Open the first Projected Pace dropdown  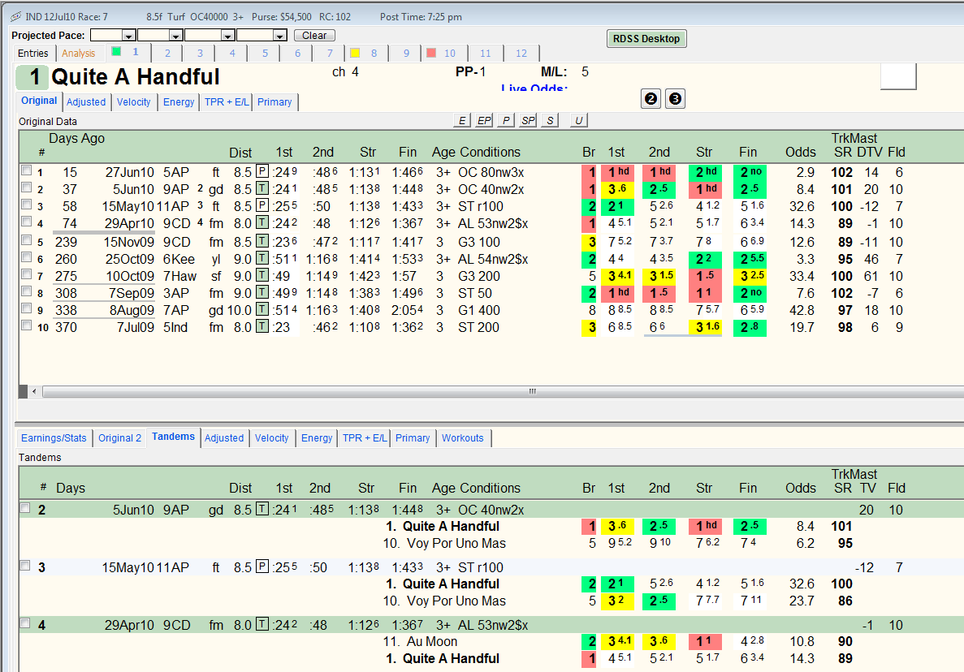tap(128, 36)
